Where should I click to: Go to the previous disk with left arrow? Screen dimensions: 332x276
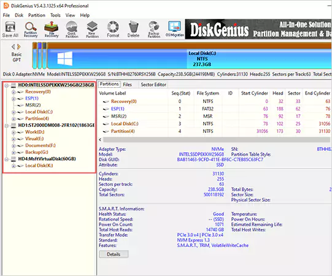click(x=13, y=47)
